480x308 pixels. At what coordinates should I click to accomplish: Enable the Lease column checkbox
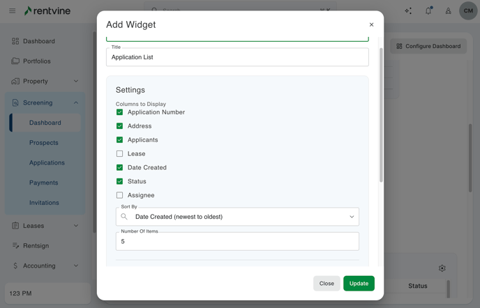[x=119, y=154]
